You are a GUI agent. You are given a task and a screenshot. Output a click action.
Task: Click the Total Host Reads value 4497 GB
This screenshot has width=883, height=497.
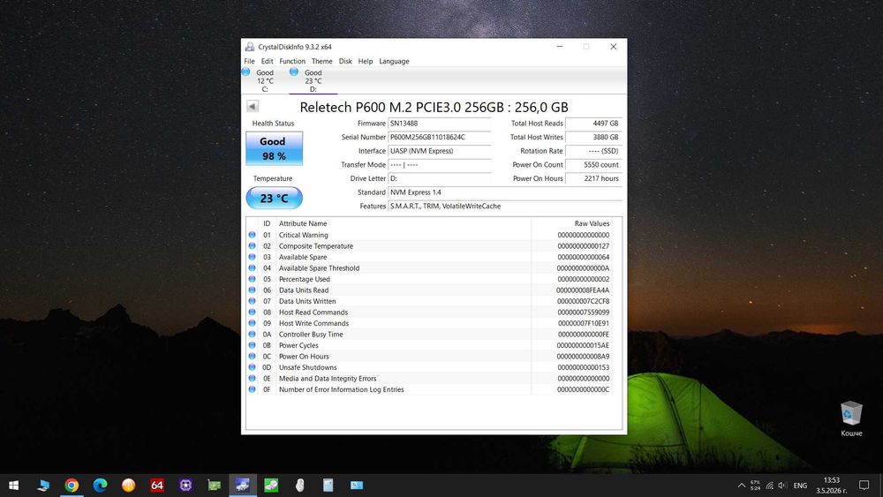click(x=593, y=124)
